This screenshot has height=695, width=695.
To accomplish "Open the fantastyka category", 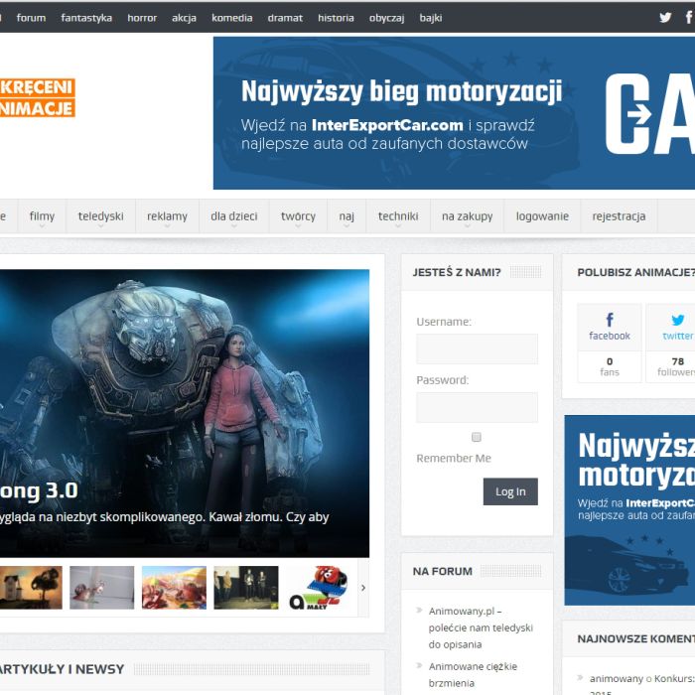I will 86,18.
